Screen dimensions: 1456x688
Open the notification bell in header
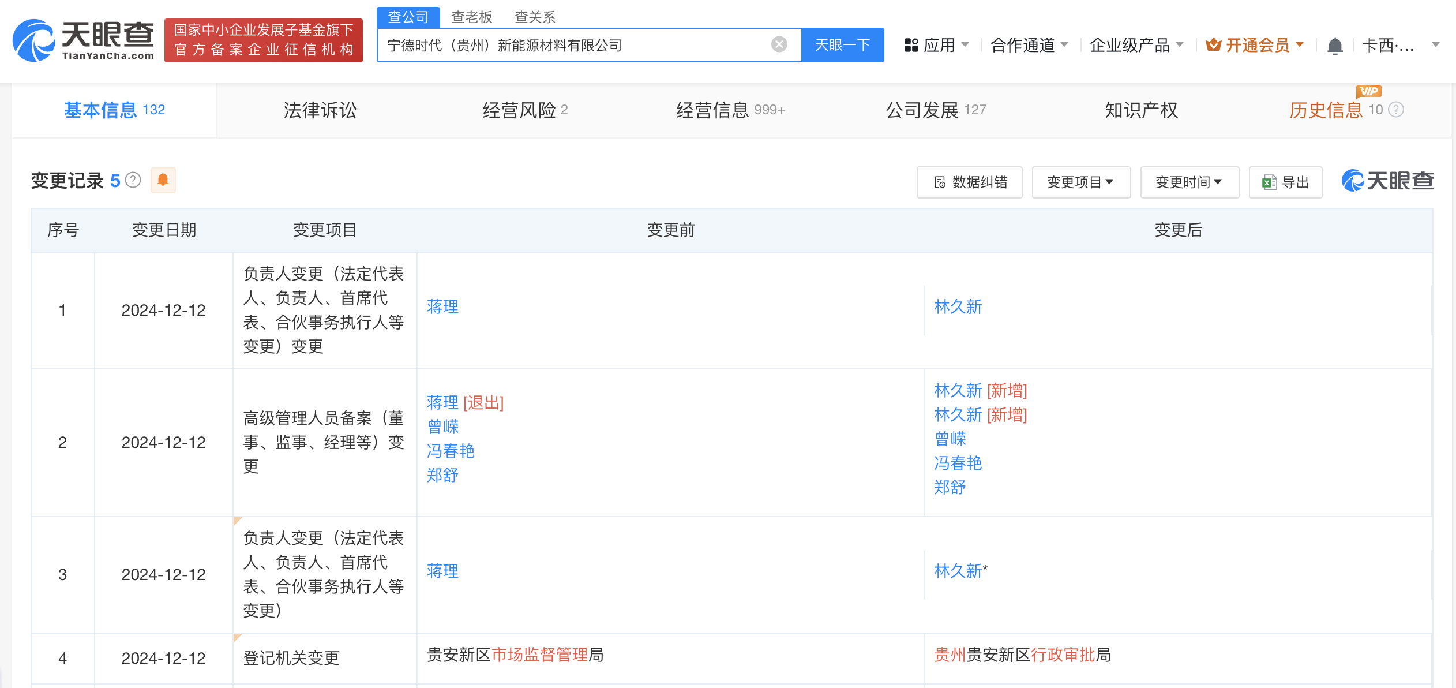[1335, 45]
